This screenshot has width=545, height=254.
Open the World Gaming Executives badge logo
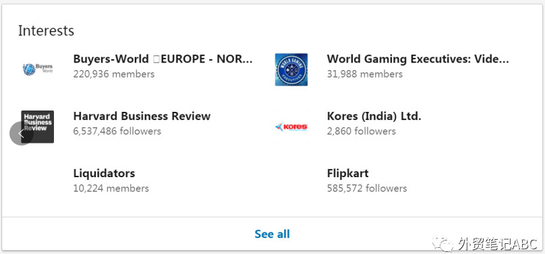(x=291, y=69)
